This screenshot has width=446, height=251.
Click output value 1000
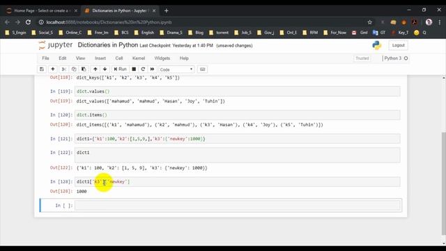pyautogui.click(x=82, y=192)
